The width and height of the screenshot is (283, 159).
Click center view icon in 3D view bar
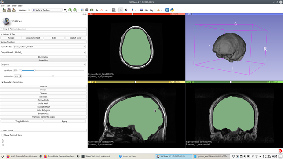pos(191,14)
